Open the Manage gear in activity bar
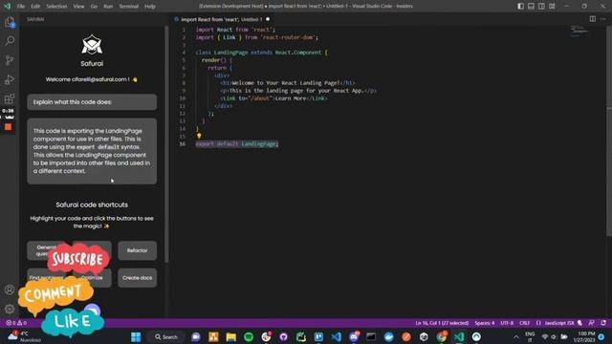Screen dimensions: 612x344 click(x=10, y=309)
